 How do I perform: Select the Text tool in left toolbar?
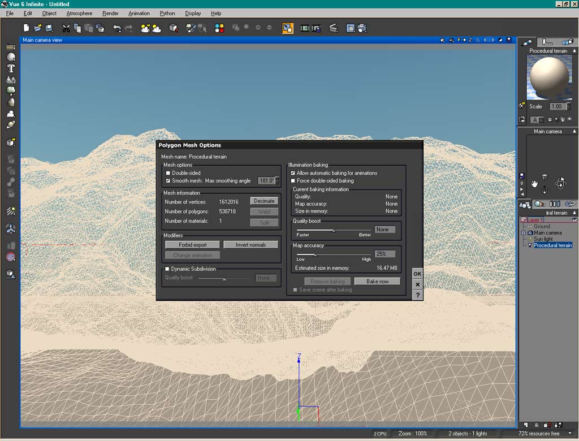[x=10, y=68]
